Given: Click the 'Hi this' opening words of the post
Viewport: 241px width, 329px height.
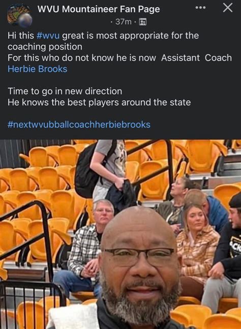Looking at the screenshot, I should pyautogui.click(x=21, y=36).
